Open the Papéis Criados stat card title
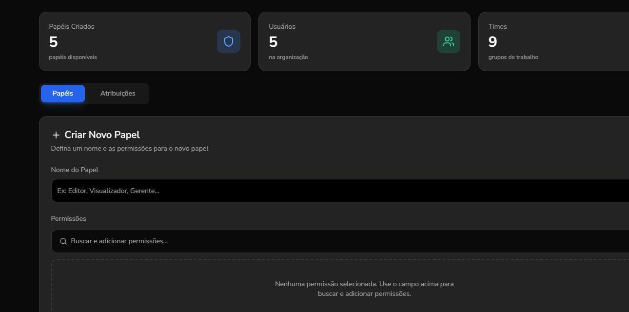Image resolution: width=629 pixels, height=312 pixels. click(72, 26)
